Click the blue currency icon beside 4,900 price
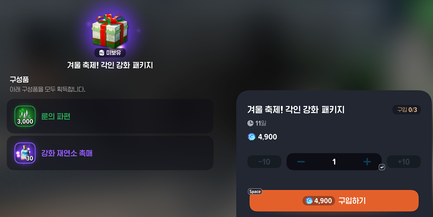This screenshot has width=433, height=217. (x=252, y=137)
